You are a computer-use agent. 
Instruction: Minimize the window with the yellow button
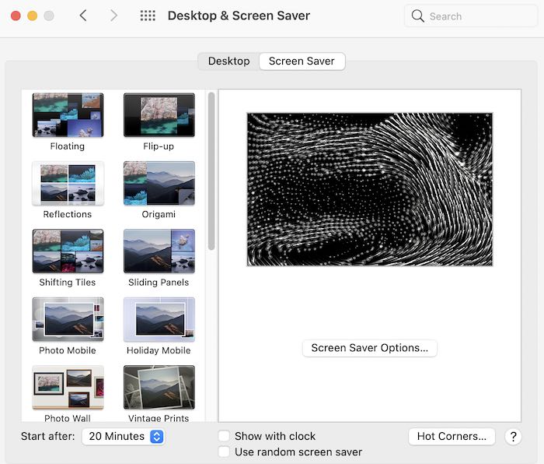click(x=33, y=16)
